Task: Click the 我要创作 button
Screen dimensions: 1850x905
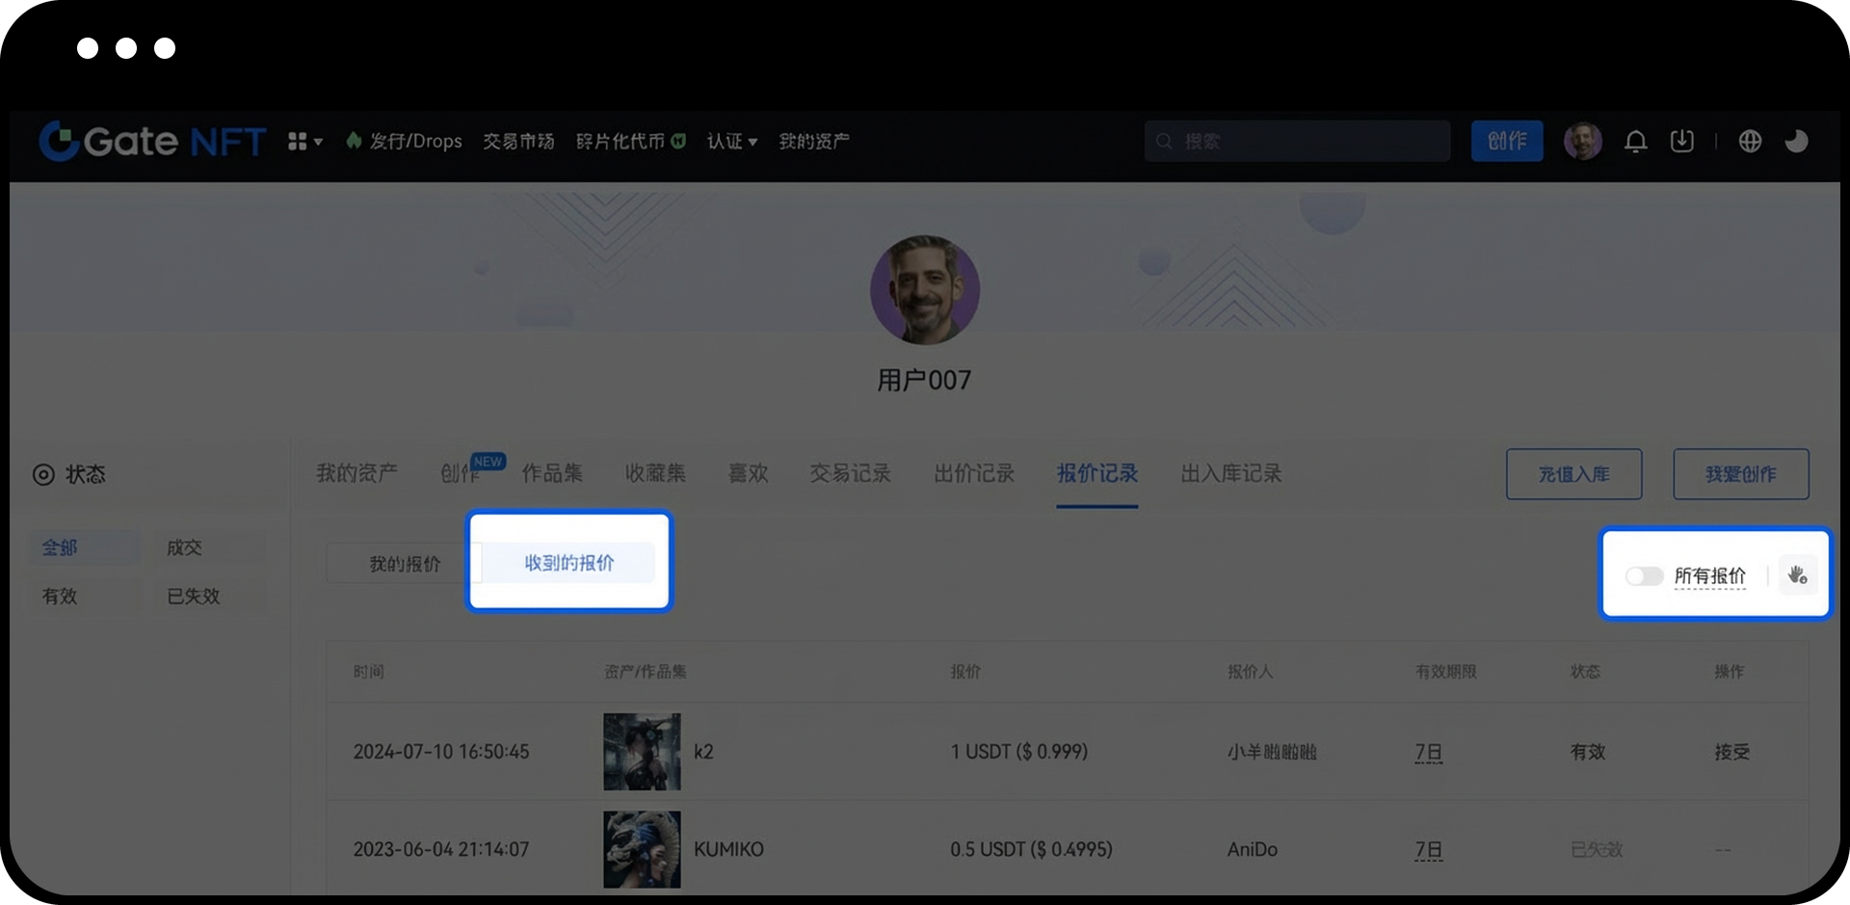Action: (1740, 473)
